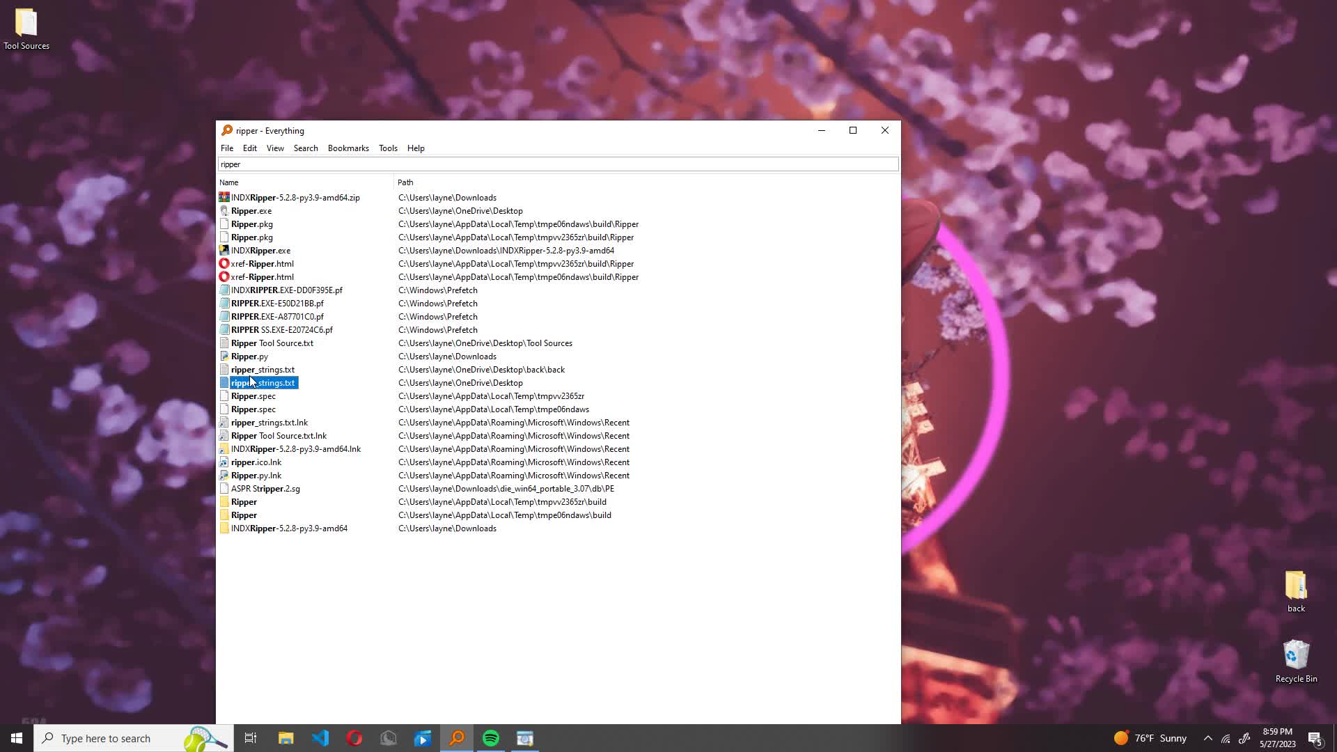Click the WinRAR icon of INDXRipper zip file
Screen dimensions: 1337x752
pos(224,198)
